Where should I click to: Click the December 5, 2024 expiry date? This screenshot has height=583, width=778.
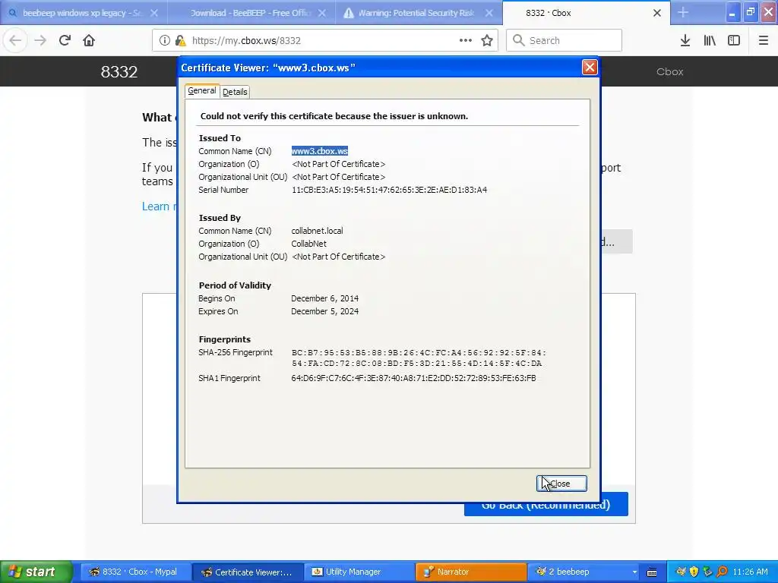[325, 311]
